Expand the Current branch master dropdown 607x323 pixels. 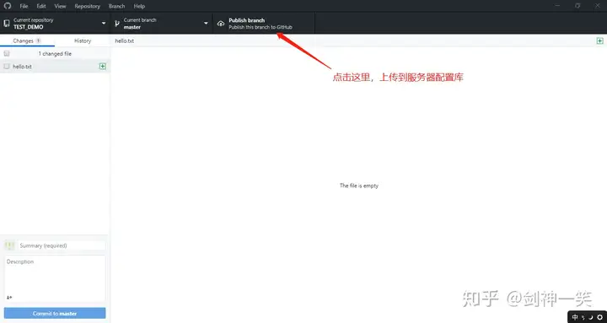[162, 24]
